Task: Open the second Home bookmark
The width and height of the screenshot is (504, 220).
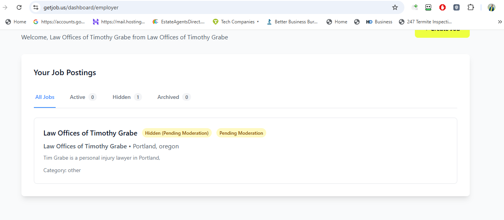Action: coord(337,22)
